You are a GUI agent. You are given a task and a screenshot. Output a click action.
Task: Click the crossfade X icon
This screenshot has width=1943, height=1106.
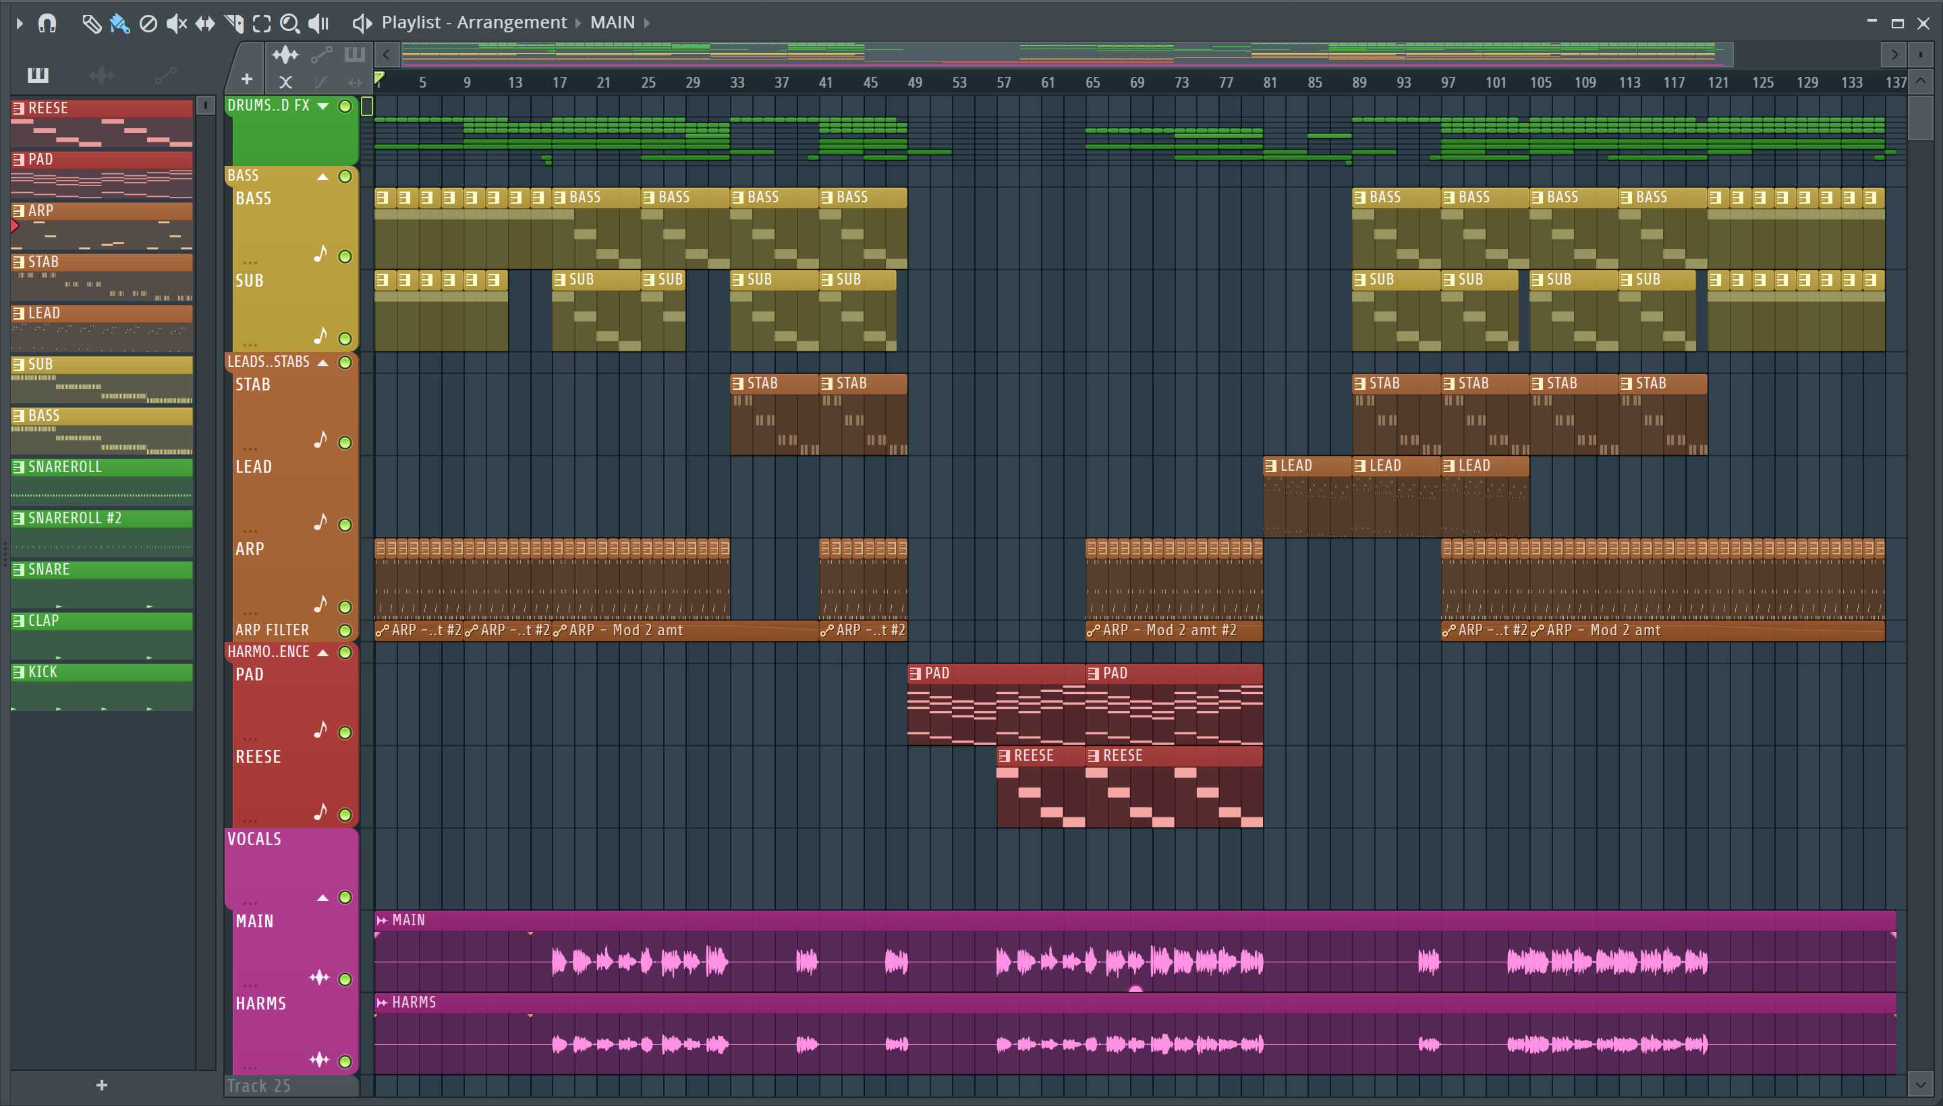click(285, 82)
